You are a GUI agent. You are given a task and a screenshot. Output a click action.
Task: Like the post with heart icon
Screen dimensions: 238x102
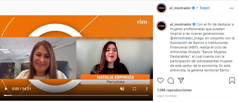160,81
